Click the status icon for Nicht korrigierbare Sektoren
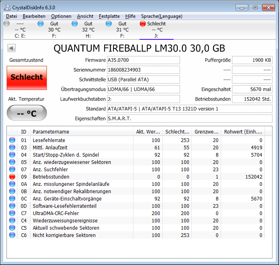This screenshot has height=265, width=279. coord(12,235)
